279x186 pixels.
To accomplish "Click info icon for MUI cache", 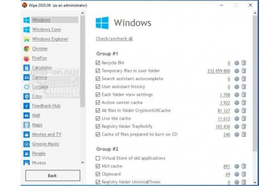I will 237,166.
